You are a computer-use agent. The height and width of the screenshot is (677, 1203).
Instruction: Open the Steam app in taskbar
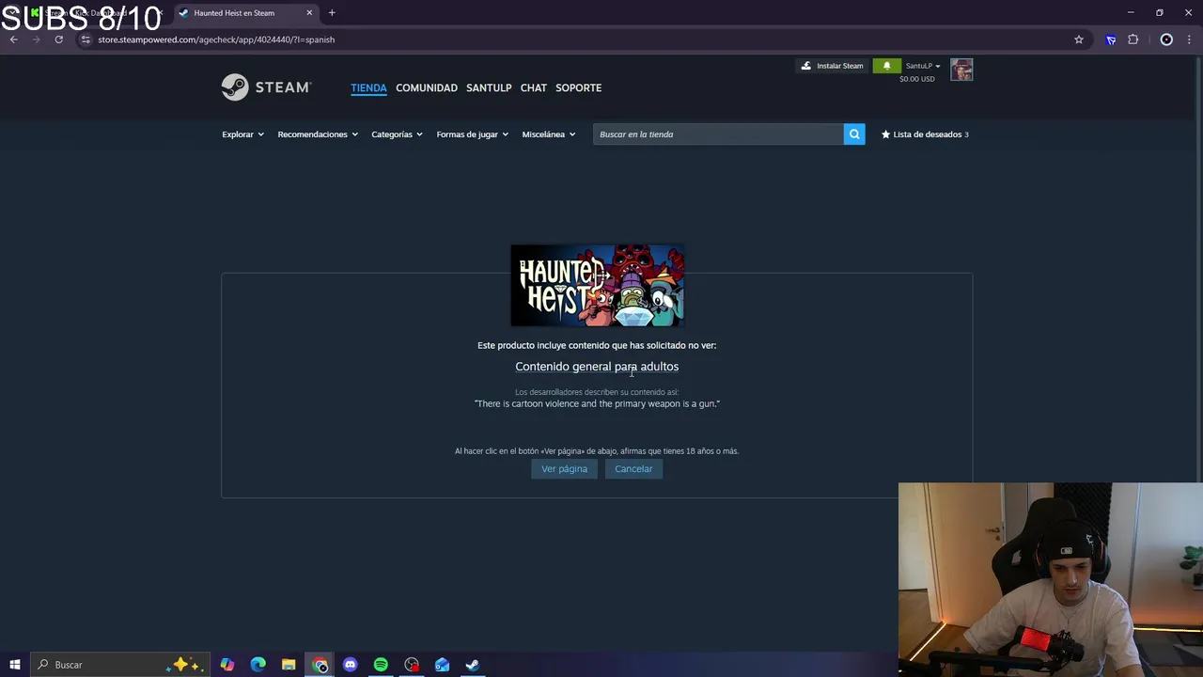(x=473, y=665)
